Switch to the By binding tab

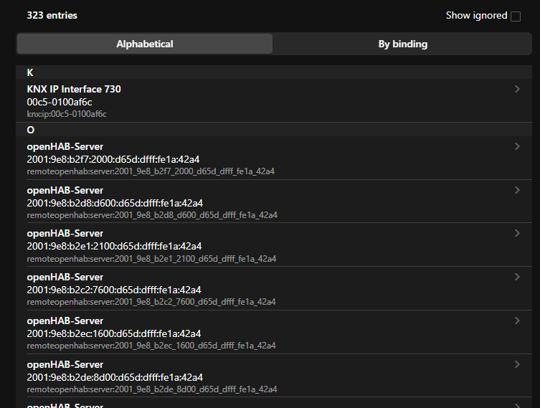click(x=402, y=44)
